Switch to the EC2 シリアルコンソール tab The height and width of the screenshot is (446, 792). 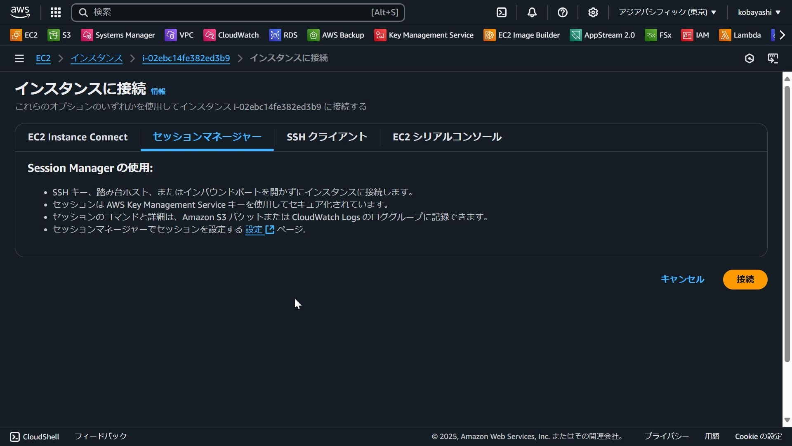[x=447, y=137]
